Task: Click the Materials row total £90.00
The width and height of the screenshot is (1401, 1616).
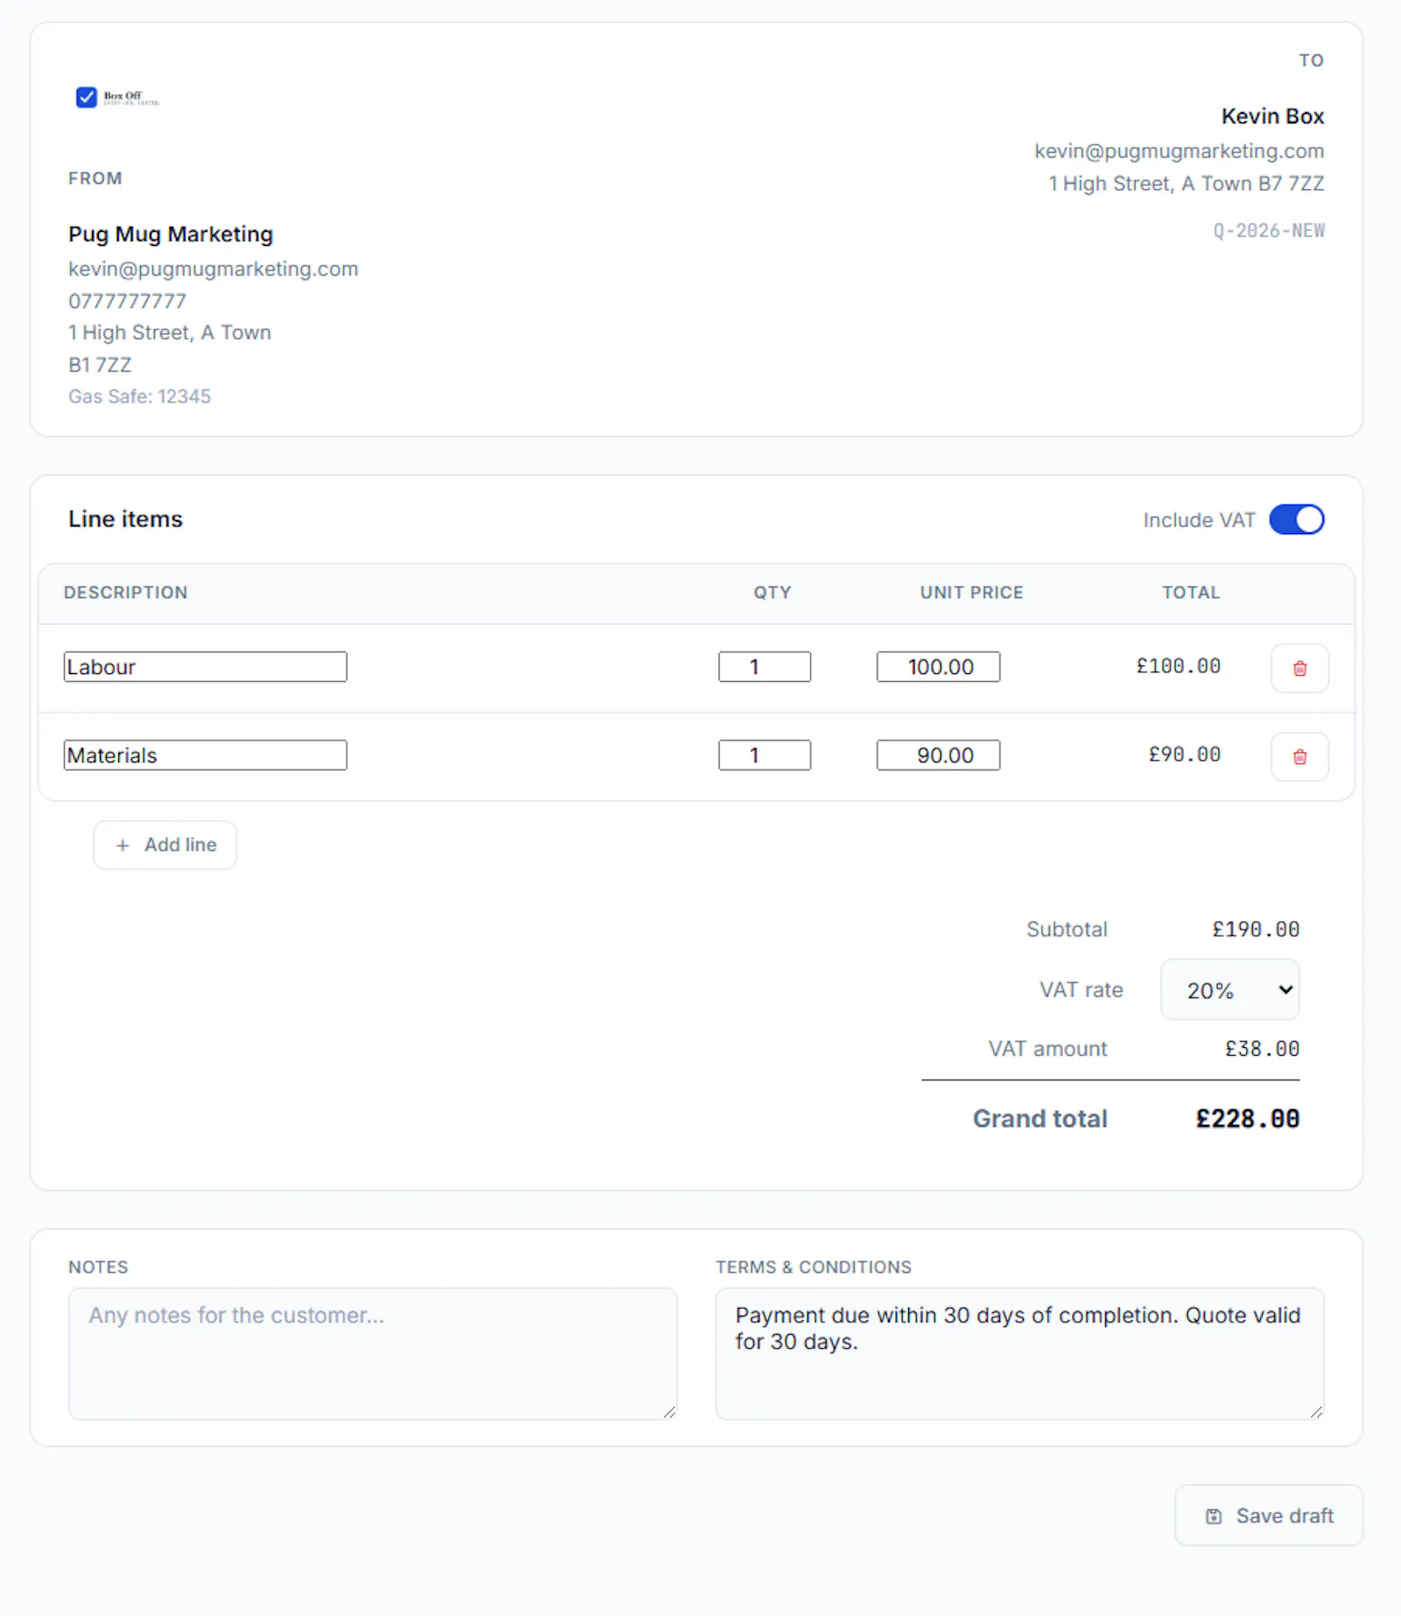Action: tap(1185, 755)
